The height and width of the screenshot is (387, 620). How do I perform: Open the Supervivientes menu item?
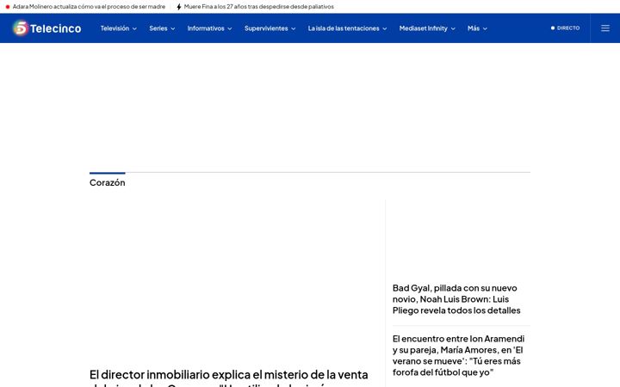pyautogui.click(x=266, y=28)
